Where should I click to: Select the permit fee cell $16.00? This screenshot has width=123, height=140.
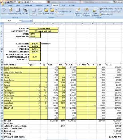(x=35, y=52)
